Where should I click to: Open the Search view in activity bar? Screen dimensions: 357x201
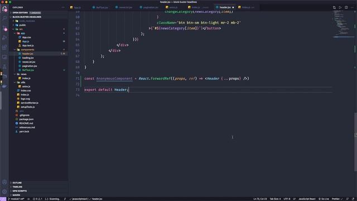click(x=4, y=18)
